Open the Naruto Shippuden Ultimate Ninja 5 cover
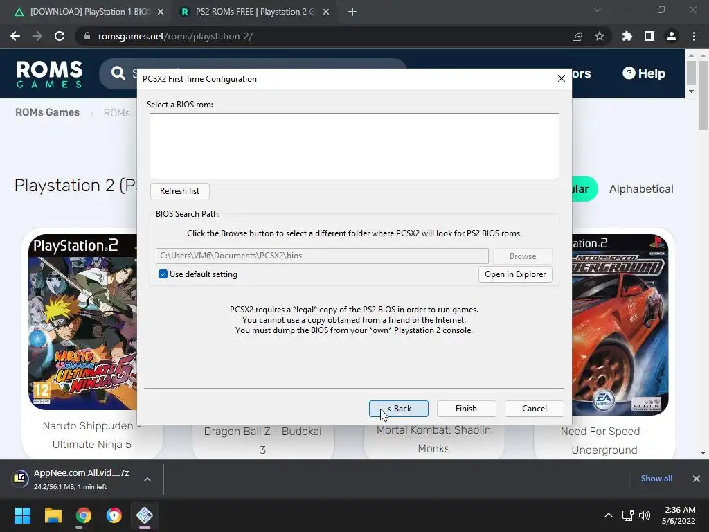The image size is (709, 532). (83, 322)
